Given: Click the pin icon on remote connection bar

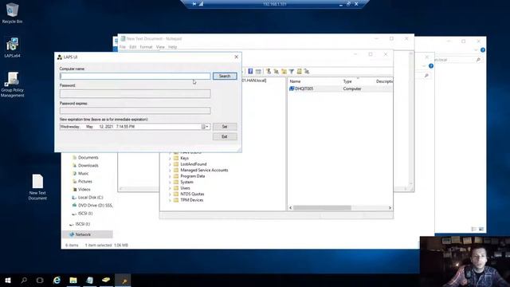Looking at the screenshot, I should 194,4.
